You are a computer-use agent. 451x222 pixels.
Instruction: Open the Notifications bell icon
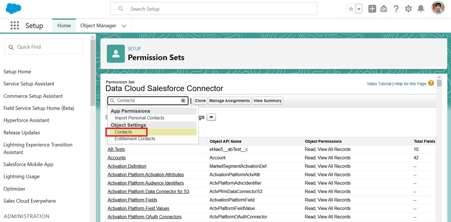(x=421, y=9)
